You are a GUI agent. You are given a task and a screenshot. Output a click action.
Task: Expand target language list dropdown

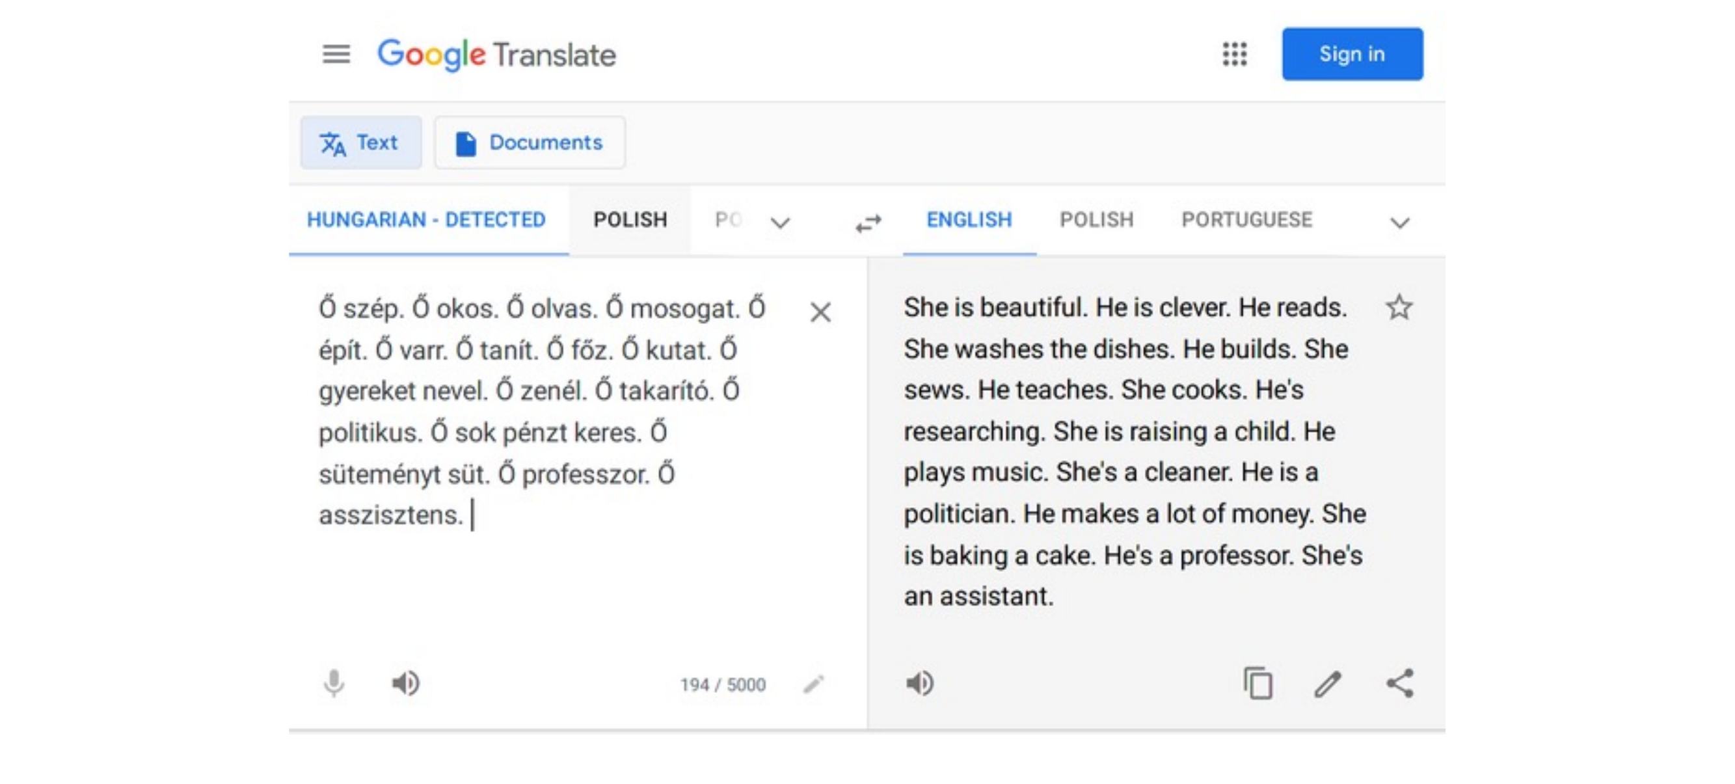coord(1399,223)
